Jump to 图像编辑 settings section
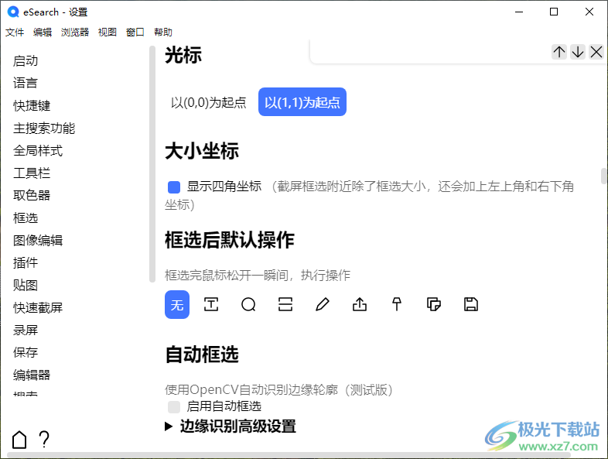 coord(38,240)
